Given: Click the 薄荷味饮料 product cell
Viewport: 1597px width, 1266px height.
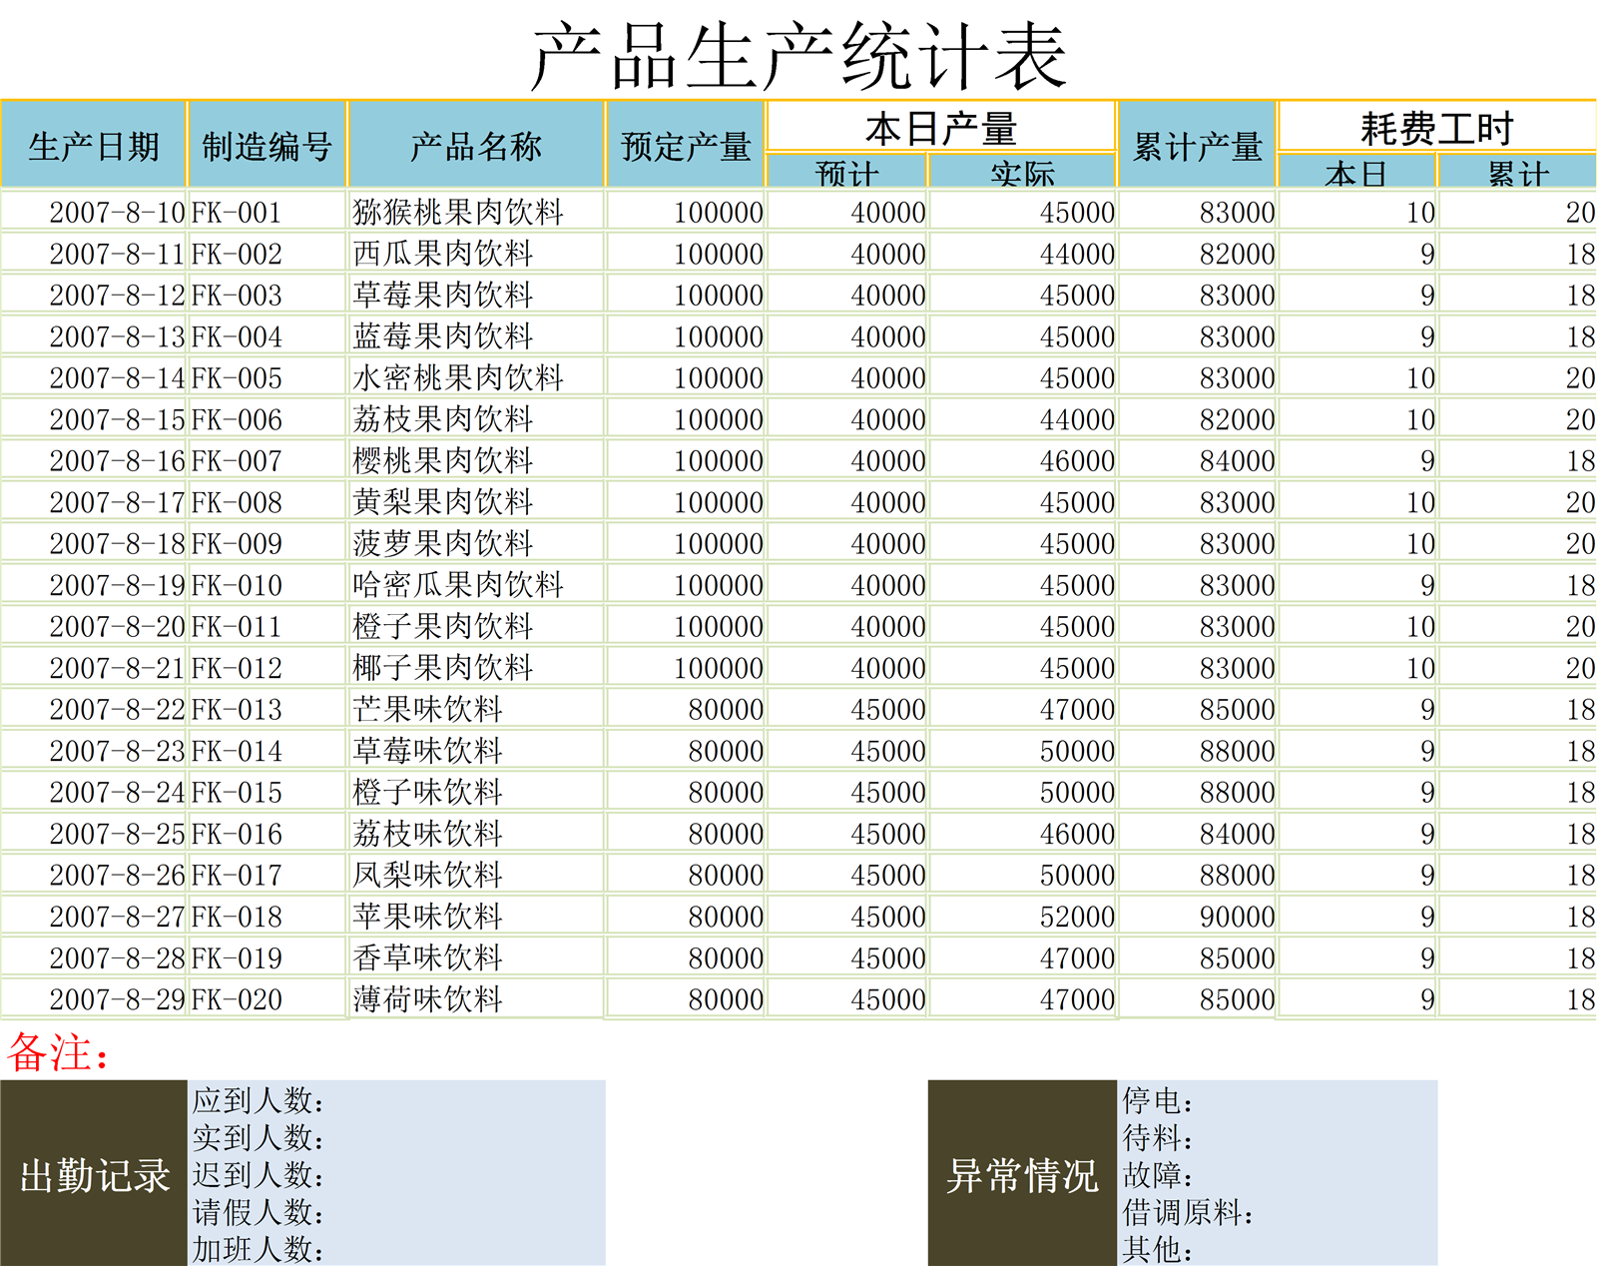Looking at the screenshot, I should click(427, 999).
